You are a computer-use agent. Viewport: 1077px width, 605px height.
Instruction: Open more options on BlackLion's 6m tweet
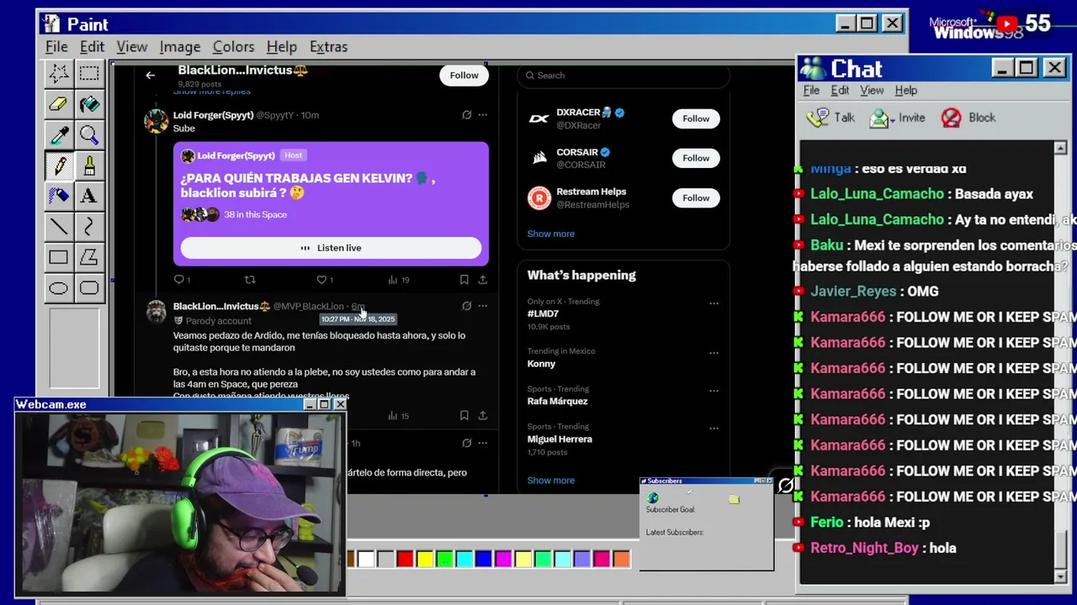(482, 306)
